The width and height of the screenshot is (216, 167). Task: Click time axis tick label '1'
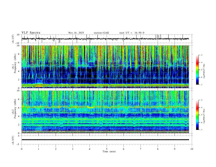38,149
